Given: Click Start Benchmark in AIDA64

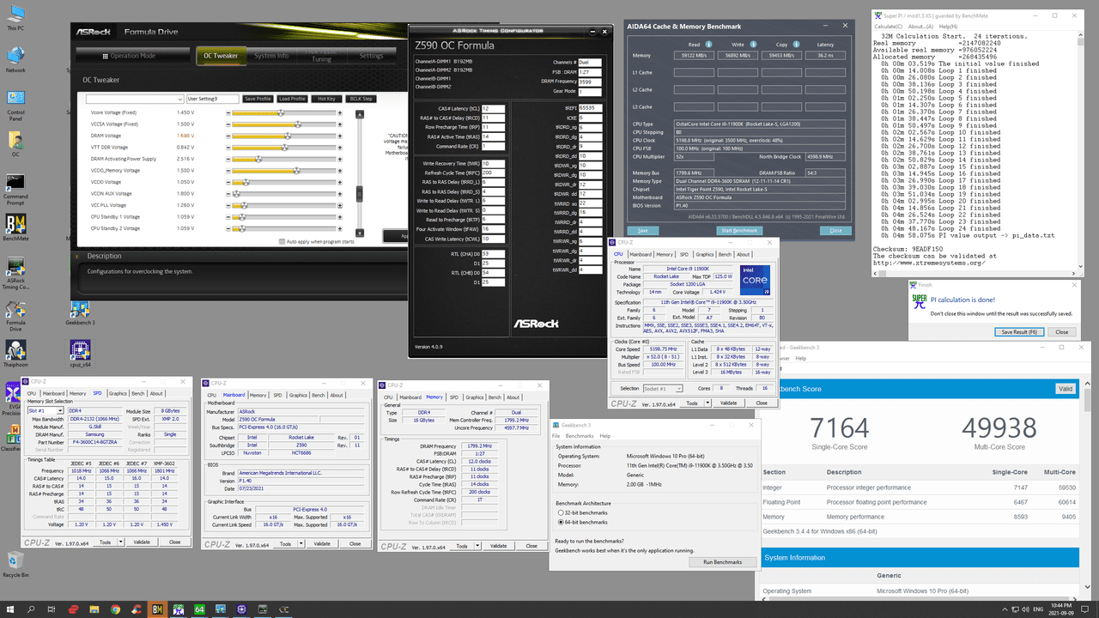Looking at the screenshot, I should tap(738, 231).
